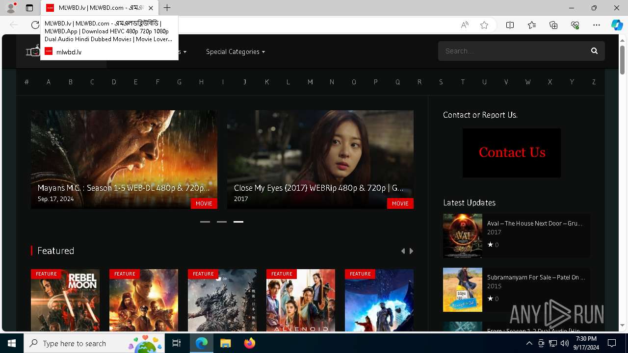Image resolution: width=628 pixels, height=353 pixels.
Task: Expand the Special Categories menu
Action: pos(235,51)
